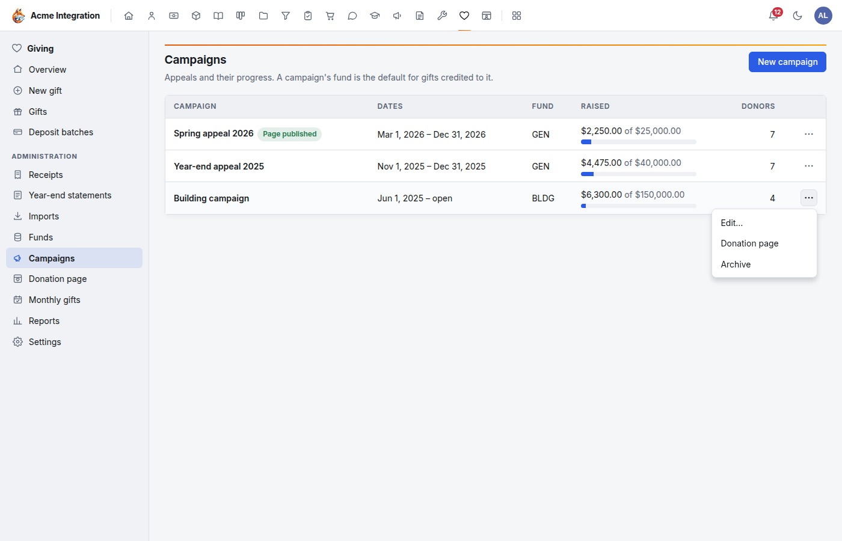Viewport: 842px width, 541px height.
Task: Open Funds in the sidebar
Action: coord(75,237)
